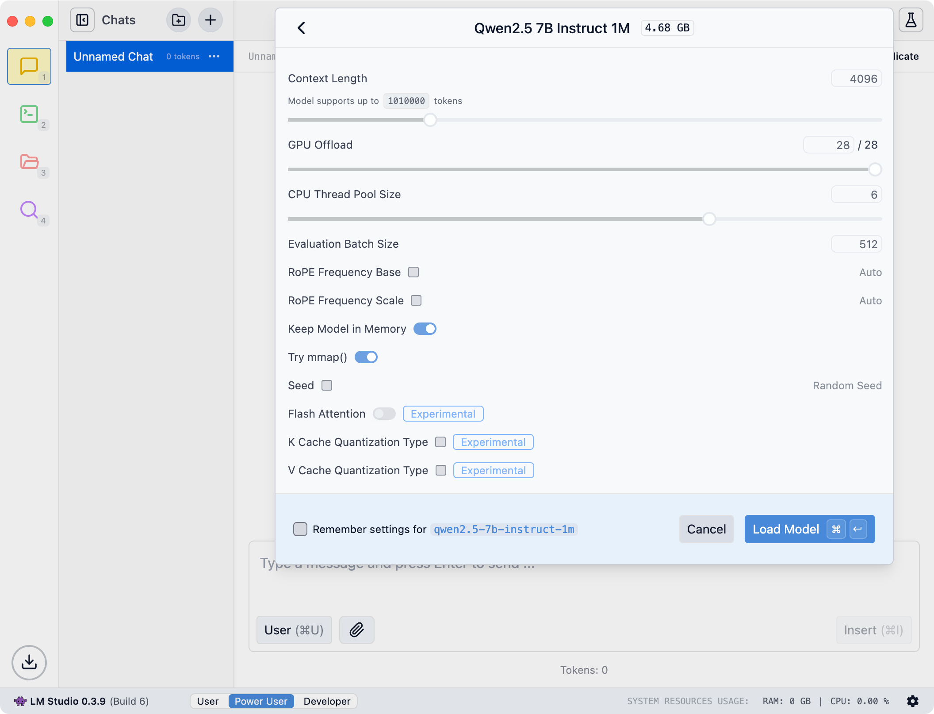
Task: Enable Flash Attention
Action: tap(384, 414)
